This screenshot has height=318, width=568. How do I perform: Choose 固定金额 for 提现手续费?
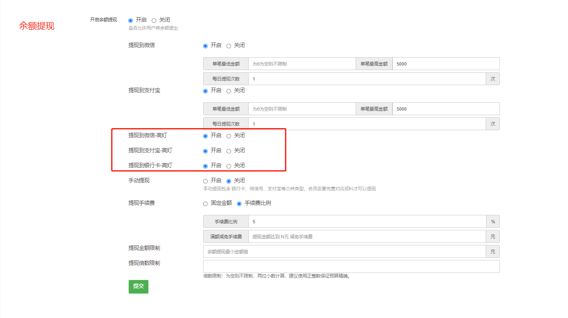coord(205,204)
